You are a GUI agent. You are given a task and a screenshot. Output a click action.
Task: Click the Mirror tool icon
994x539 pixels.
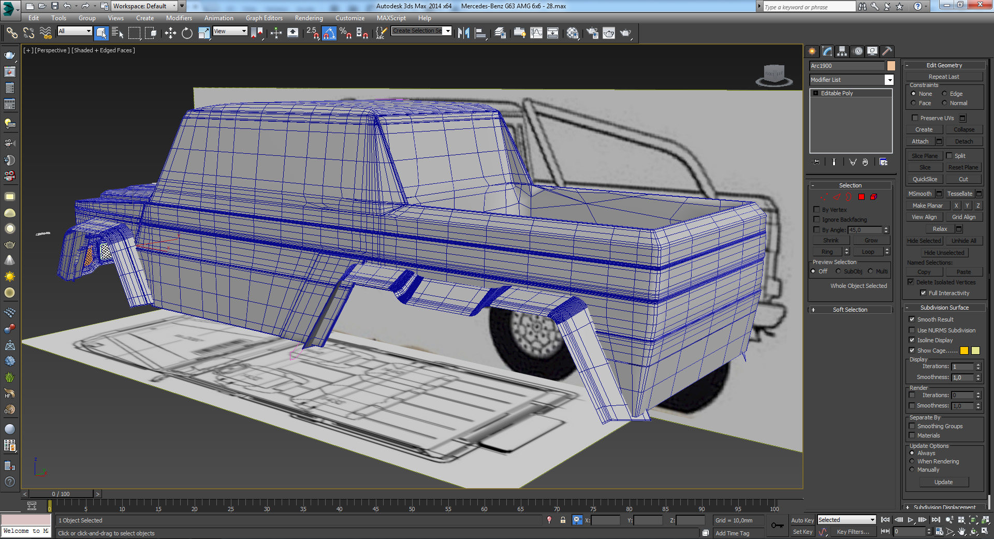pyautogui.click(x=463, y=34)
